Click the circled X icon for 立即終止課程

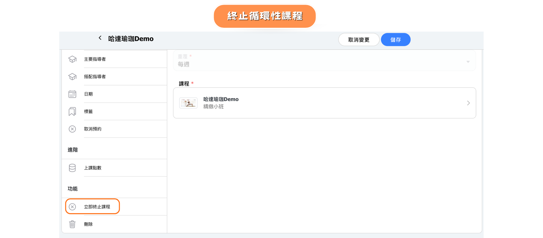72,207
